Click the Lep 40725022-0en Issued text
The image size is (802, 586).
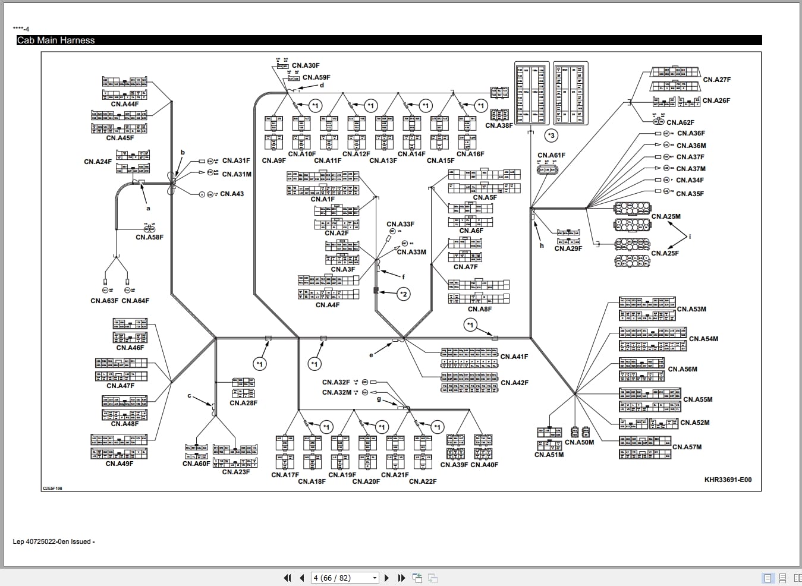[54, 541]
